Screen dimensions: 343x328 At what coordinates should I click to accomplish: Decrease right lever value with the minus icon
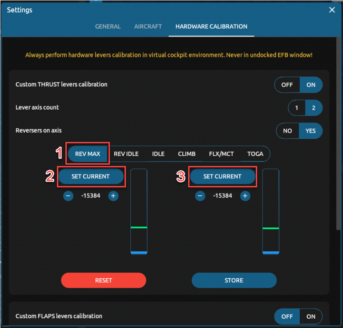200,196
